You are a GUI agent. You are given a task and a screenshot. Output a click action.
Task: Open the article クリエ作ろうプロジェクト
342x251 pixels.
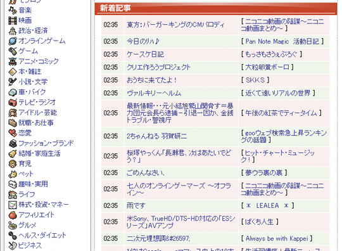point(158,67)
